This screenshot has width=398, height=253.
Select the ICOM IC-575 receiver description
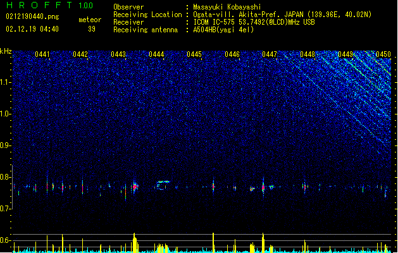[254, 22]
